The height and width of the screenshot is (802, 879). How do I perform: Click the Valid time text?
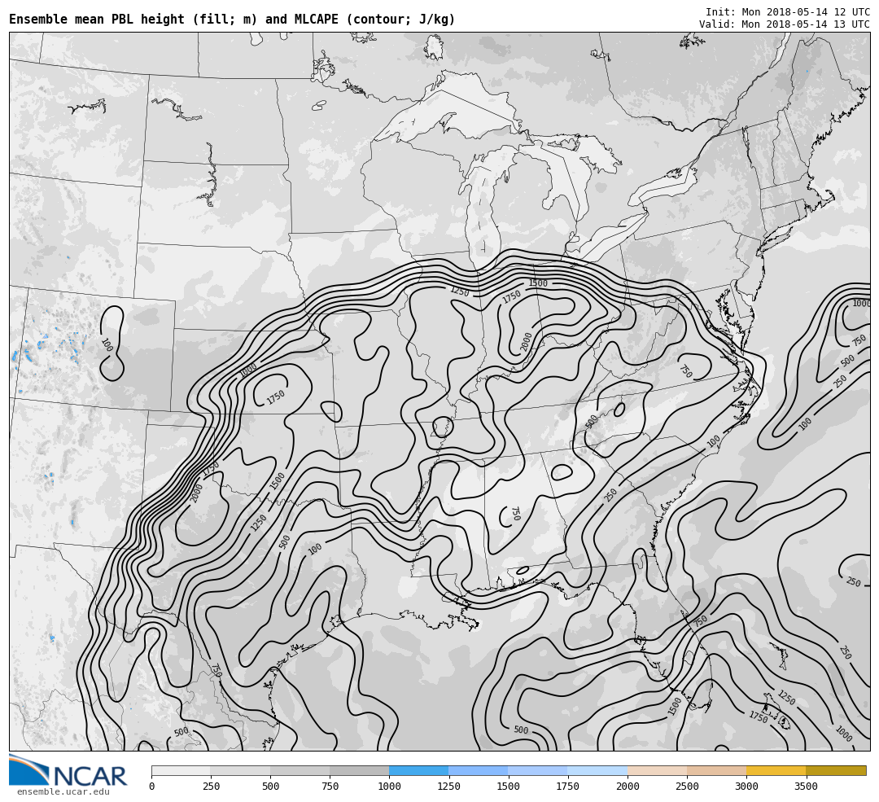point(784,24)
